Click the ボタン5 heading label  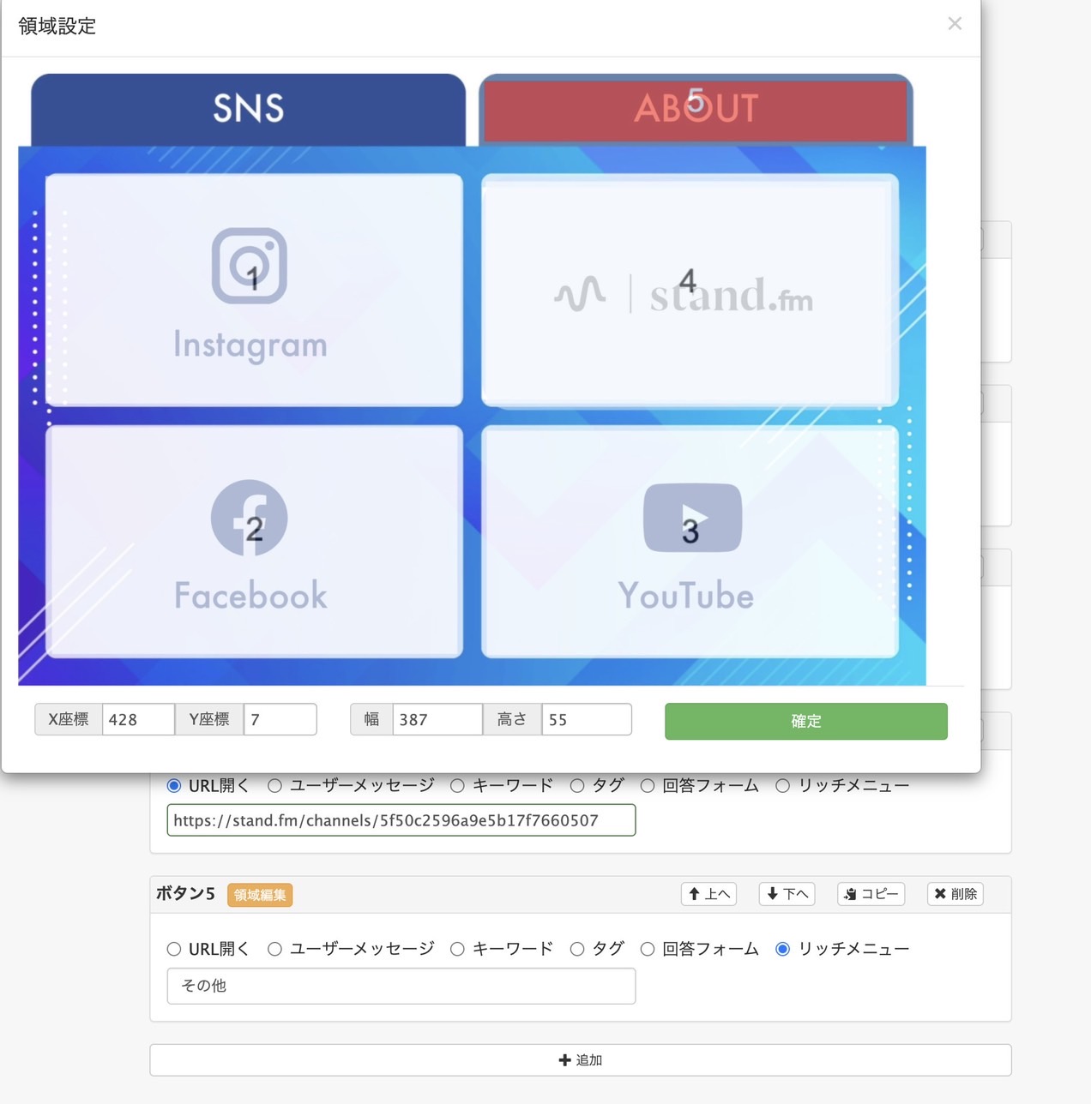coord(185,893)
